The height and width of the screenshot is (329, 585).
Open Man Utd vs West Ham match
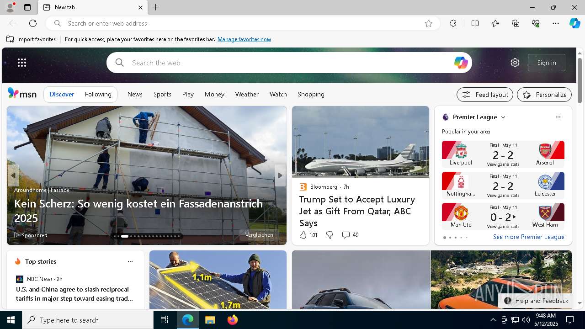click(503, 217)
